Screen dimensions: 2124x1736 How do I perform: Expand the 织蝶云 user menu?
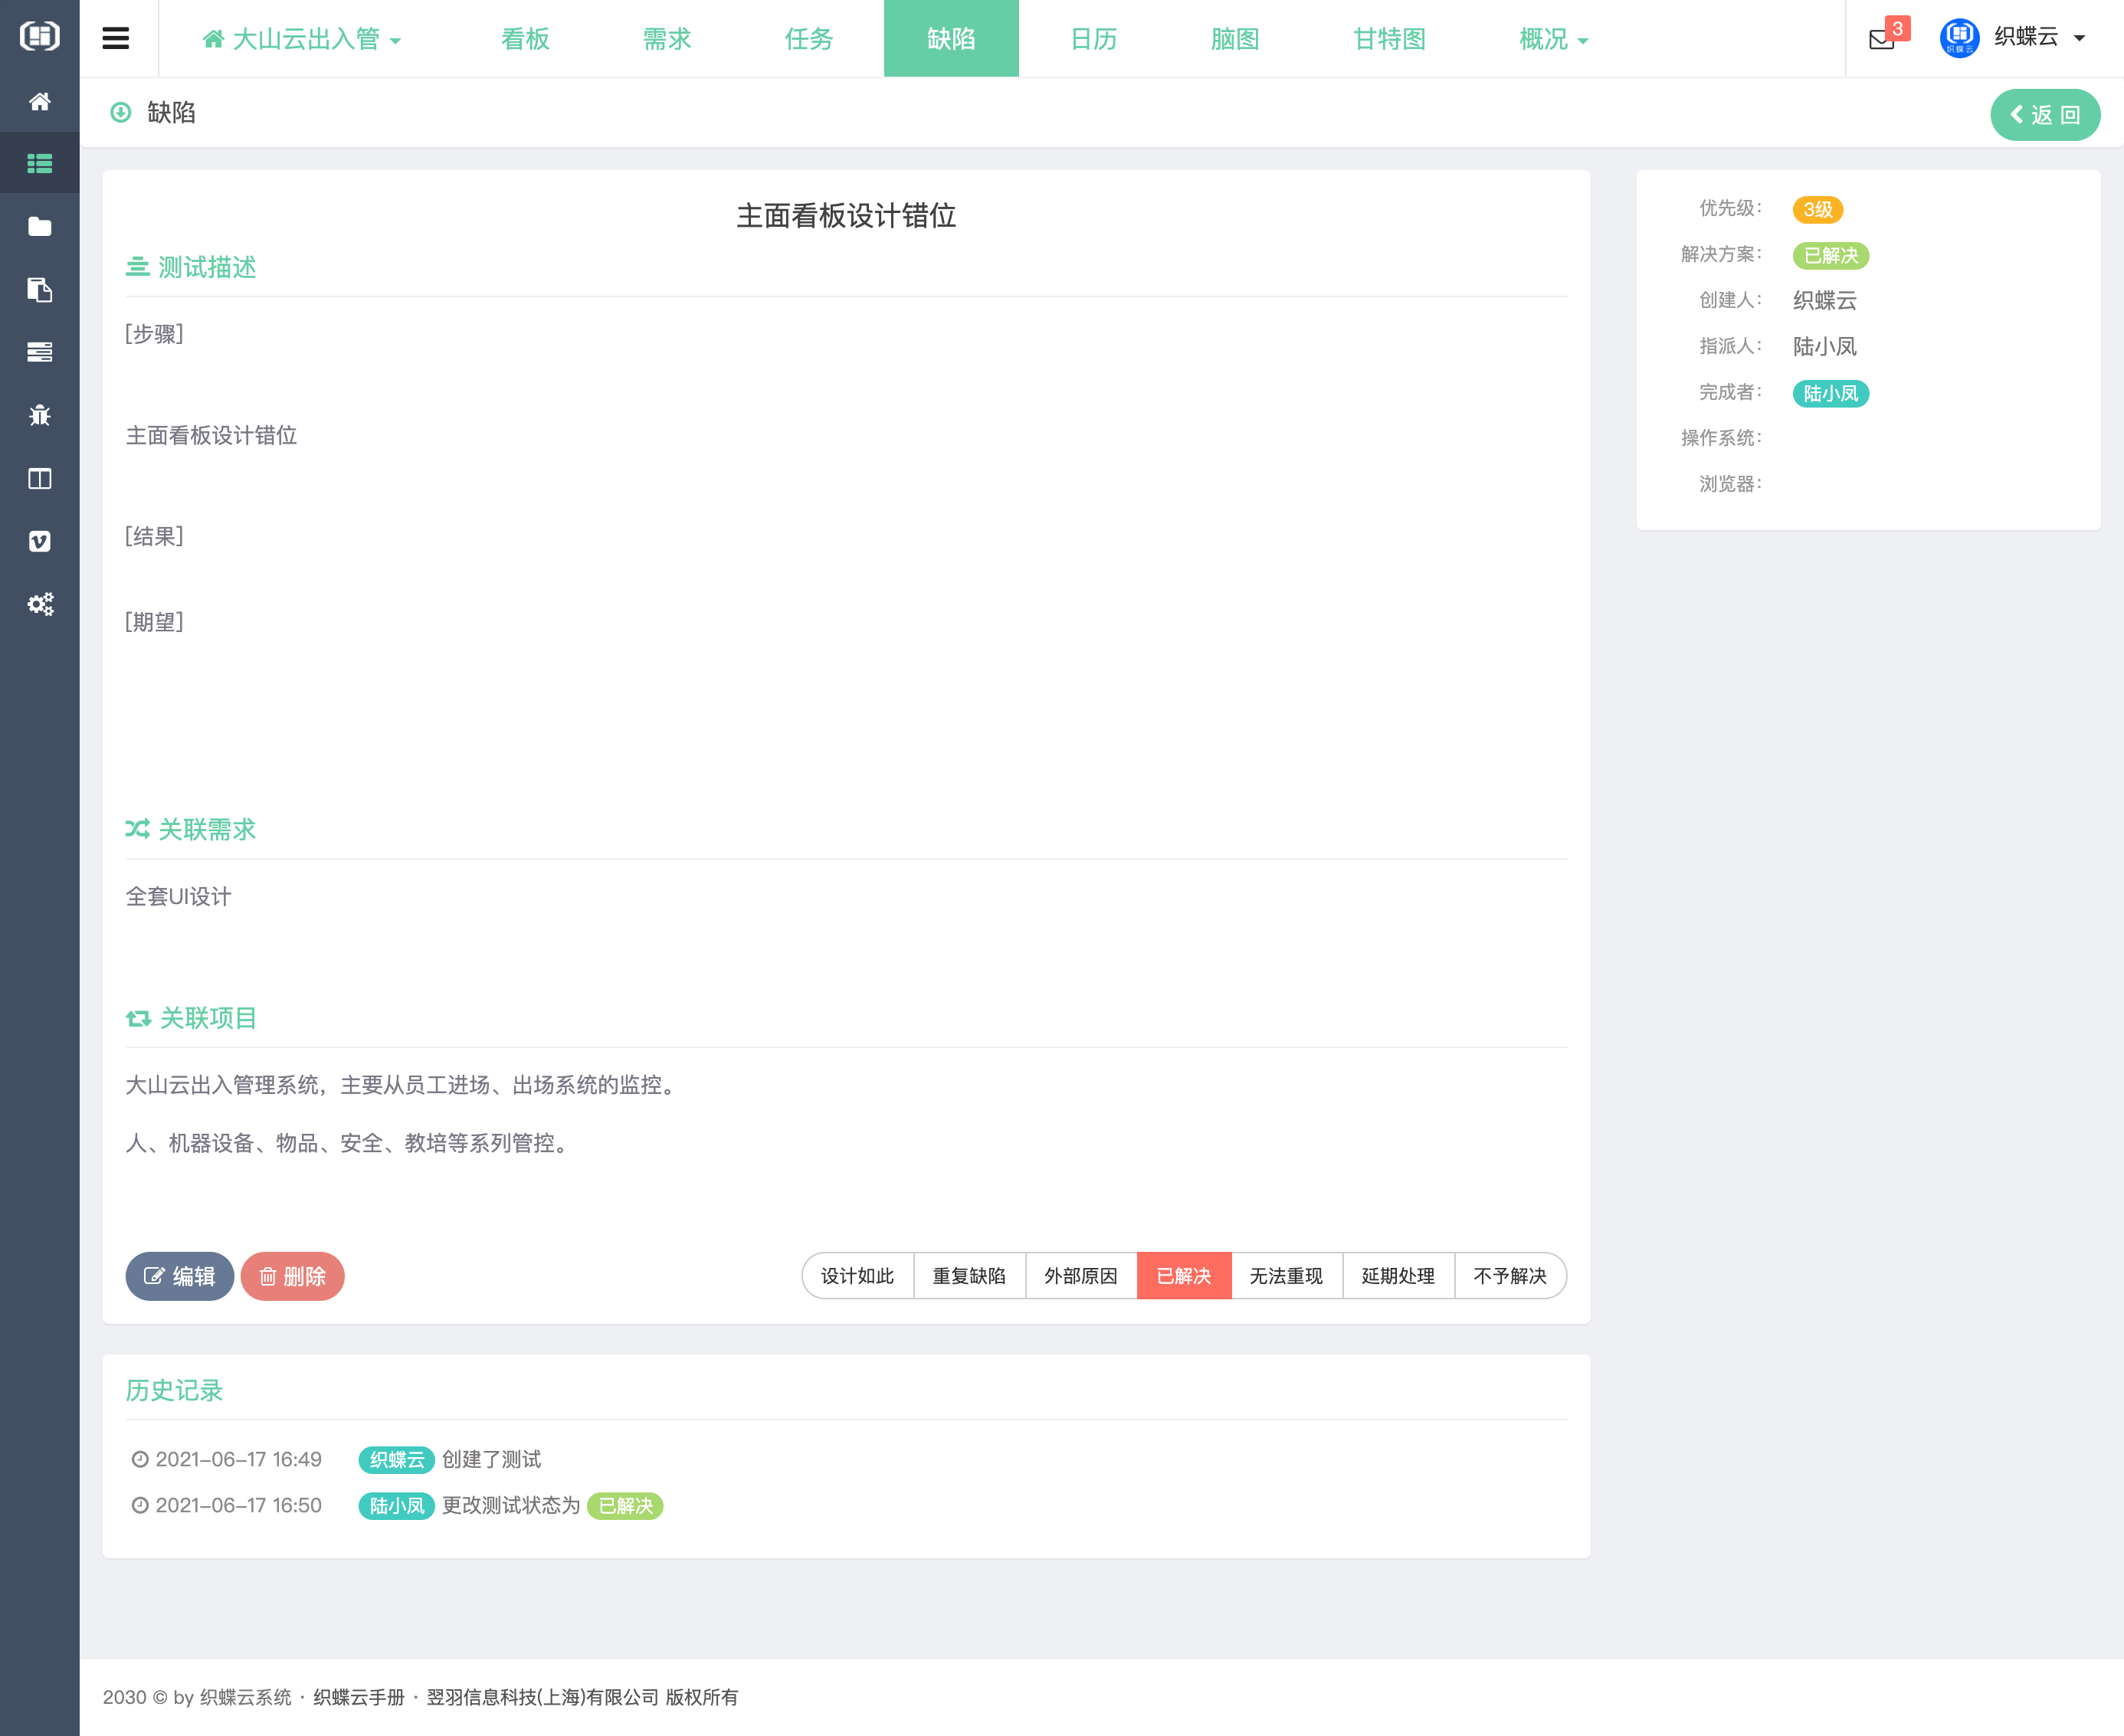pyautogui.click(x=2038, y=38)
